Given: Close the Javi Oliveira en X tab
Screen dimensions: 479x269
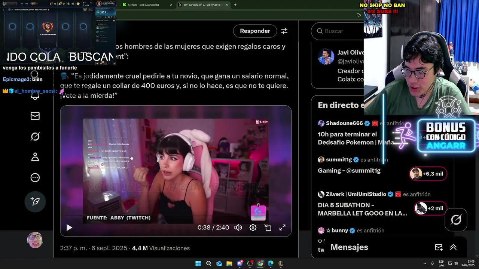Looking at the screenshot, I should point(227,5).
